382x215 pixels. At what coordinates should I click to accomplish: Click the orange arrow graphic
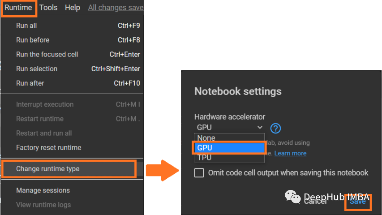163,170
